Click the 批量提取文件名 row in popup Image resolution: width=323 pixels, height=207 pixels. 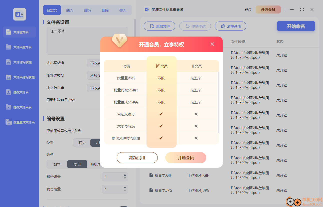tap(161, 90)
